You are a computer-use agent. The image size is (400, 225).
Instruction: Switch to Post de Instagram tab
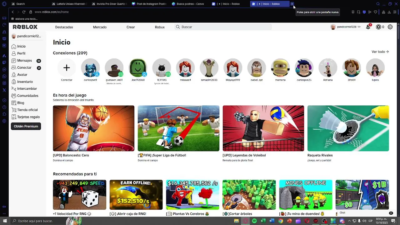click(149, 4)
